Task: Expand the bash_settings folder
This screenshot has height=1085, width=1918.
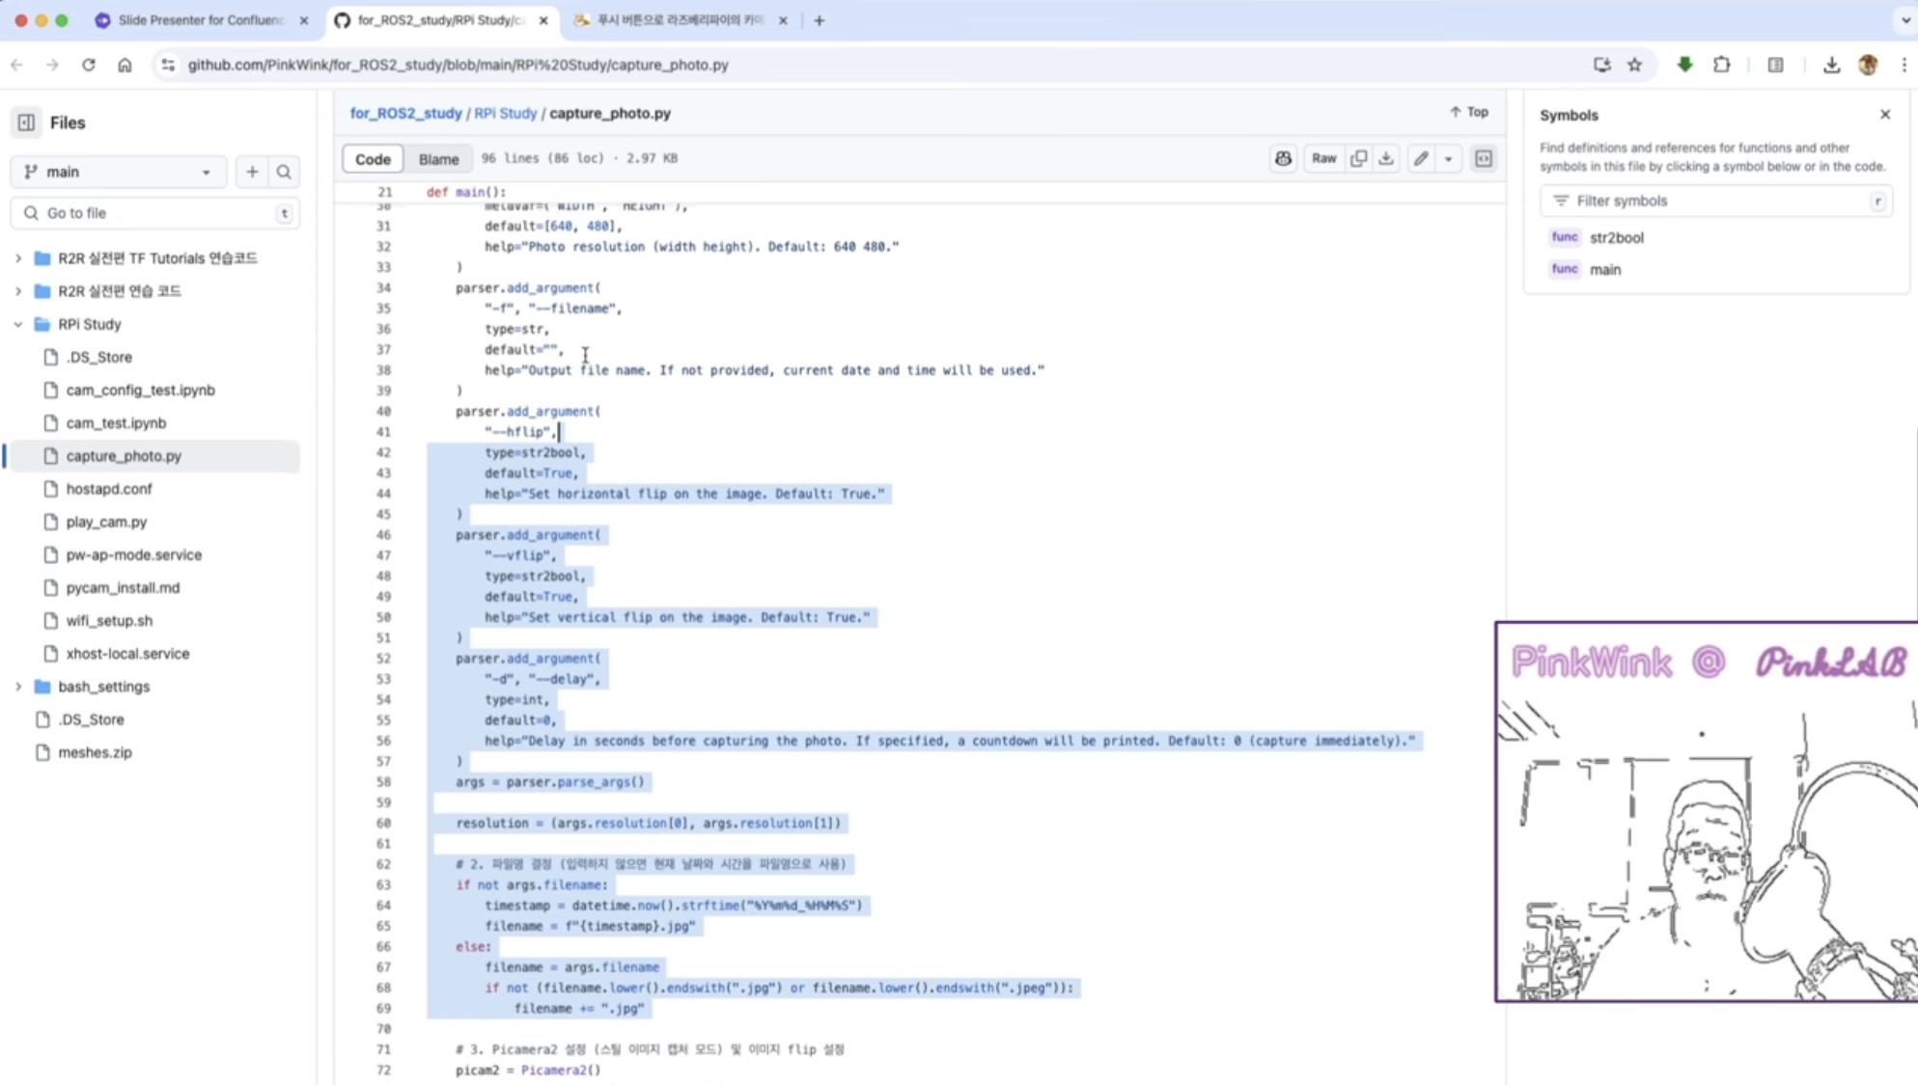Action: point(18,687)
